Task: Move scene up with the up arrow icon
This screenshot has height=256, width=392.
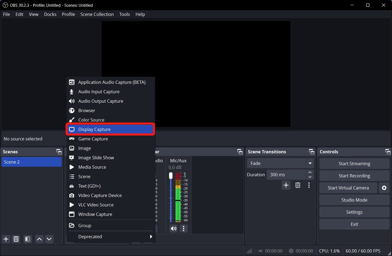Action: (39, 239)
